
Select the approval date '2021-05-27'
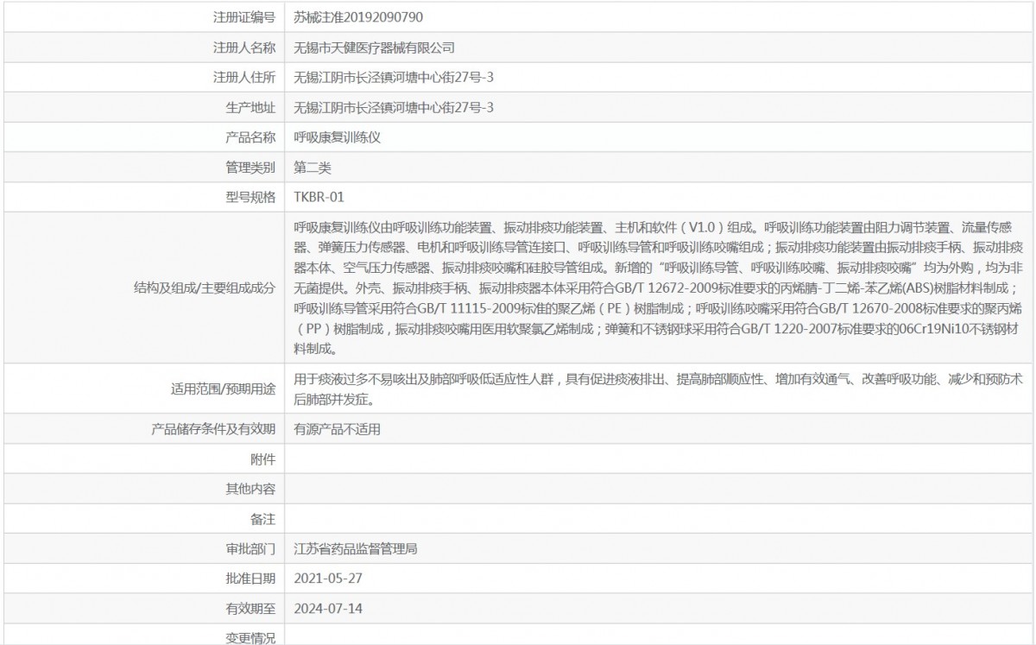pos(329,579)
